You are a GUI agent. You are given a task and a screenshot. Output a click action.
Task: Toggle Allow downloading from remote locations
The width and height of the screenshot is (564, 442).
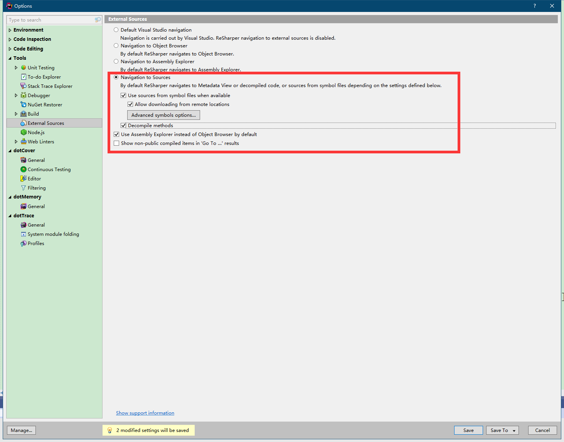(x=130, y=104)
